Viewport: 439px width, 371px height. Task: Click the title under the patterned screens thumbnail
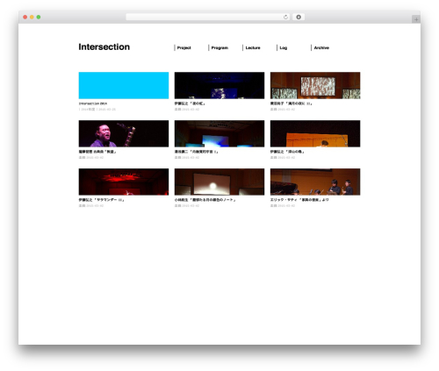click(x=291, y=103)
